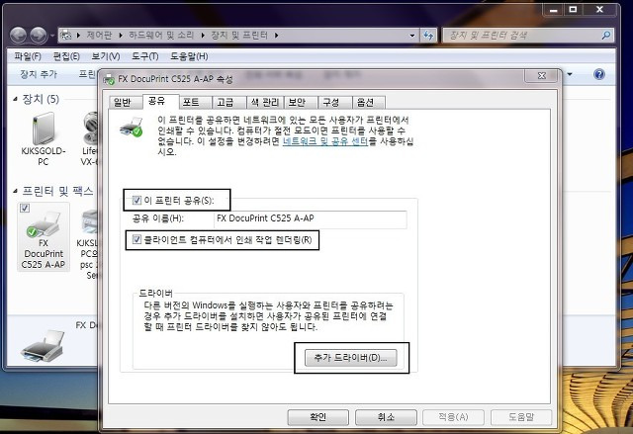Switch to the 고급 tab
The image size is (633, 434).
[x=228, y=103]
